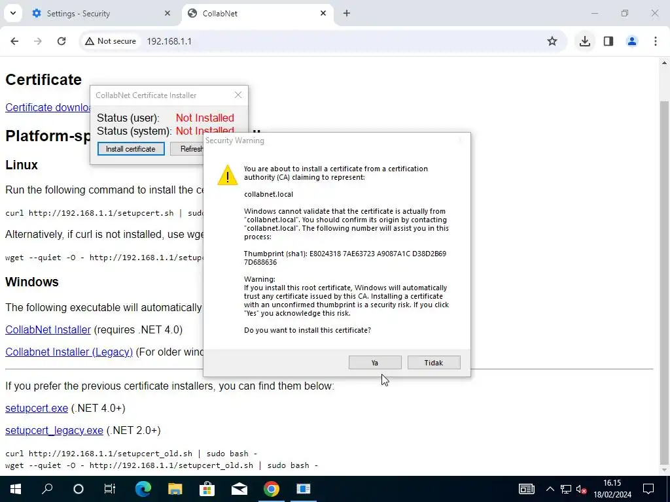Reload the page with refresh icon

62,41
